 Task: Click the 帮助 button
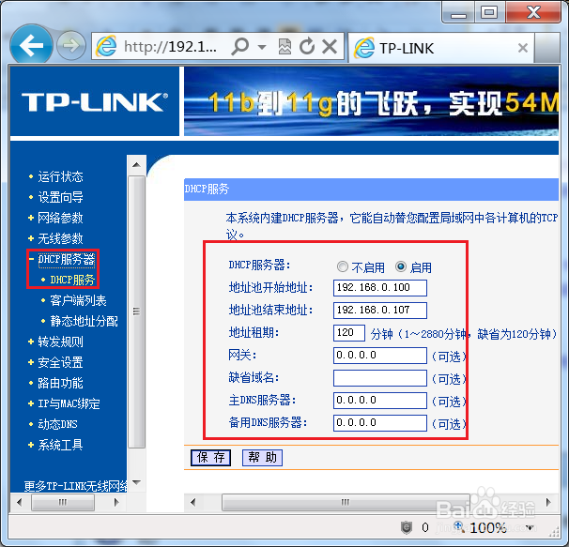262,458
